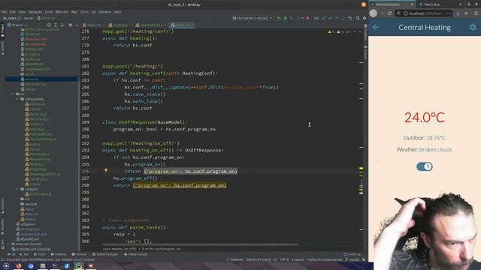This screenshot has width=481, height=270.
Task: Open Central Heating settings gear
Action: coord(473,27)
